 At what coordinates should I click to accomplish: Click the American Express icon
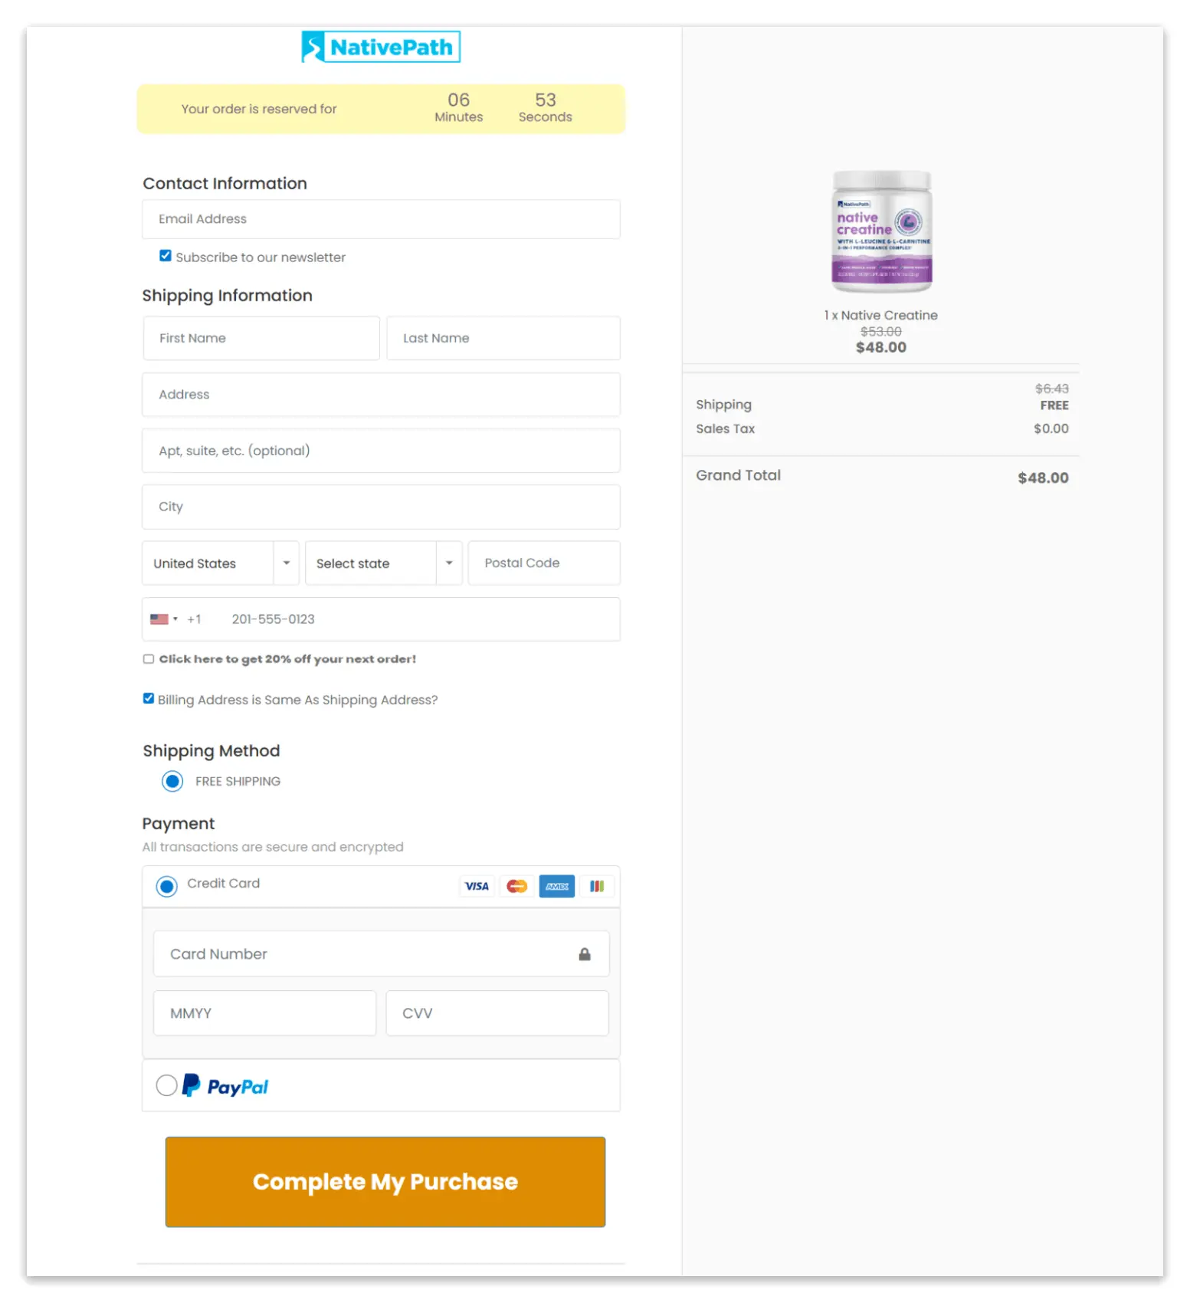[x=557, y=886]
